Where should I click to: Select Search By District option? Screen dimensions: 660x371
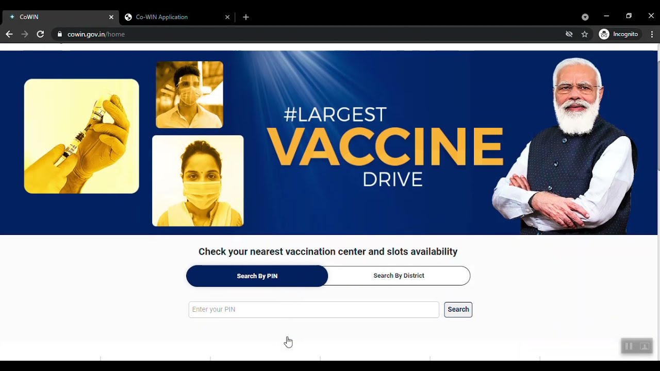pyautogui.click(x=399, y=276)
